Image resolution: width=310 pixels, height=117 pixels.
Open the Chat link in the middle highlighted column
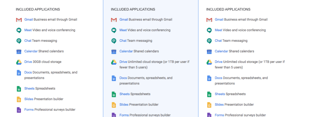tap(123, 41)
